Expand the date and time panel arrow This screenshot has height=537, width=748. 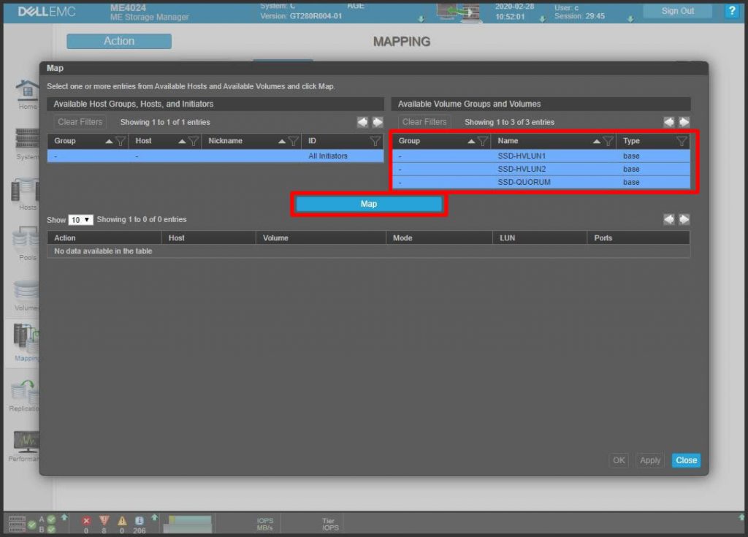pos(543,19)
